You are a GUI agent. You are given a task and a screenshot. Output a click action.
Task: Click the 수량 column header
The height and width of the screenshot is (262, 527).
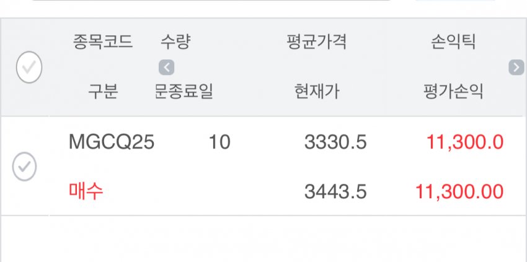coord(175,42)
